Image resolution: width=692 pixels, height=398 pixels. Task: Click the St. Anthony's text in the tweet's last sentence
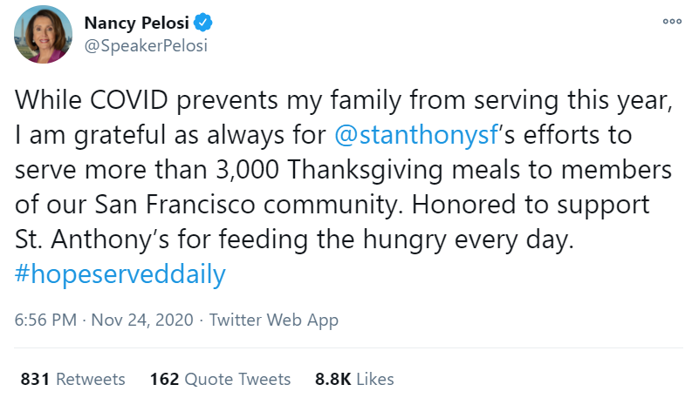pos(81,240)
